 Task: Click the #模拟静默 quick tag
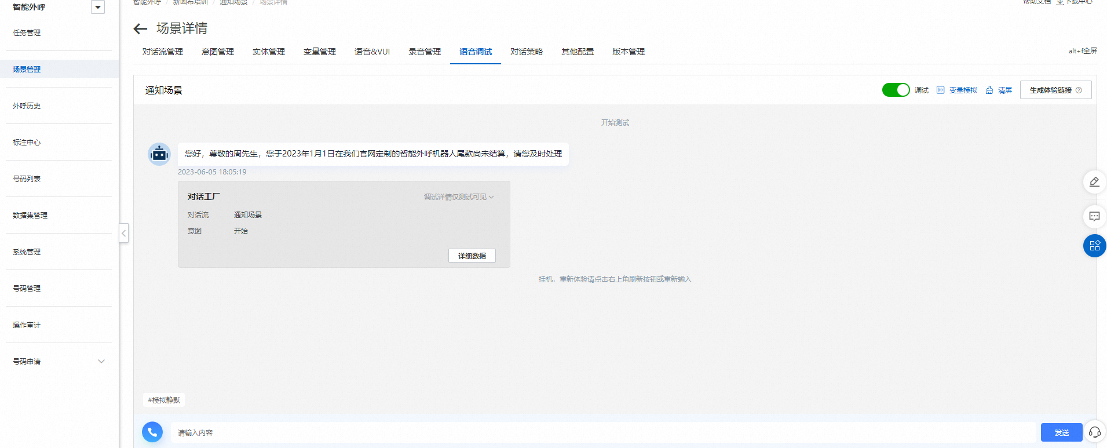[164, 400]
